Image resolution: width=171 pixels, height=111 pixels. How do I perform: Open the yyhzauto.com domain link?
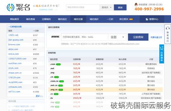click(x=15, y=87)
